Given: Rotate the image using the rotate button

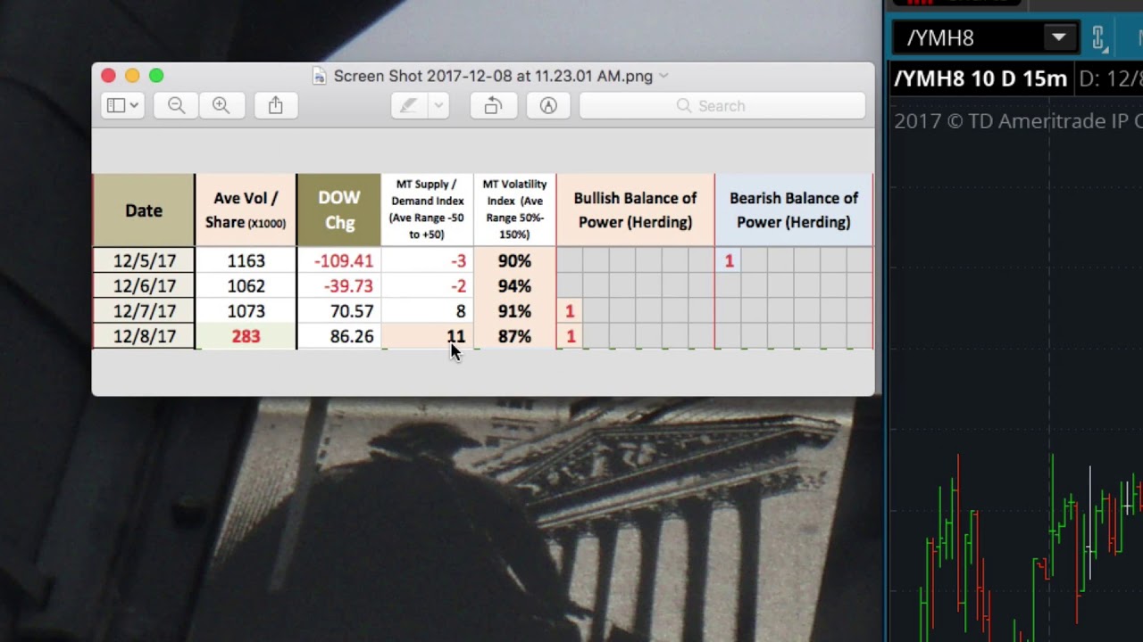Looking at the screenshot, I should [x=493, y=105].
